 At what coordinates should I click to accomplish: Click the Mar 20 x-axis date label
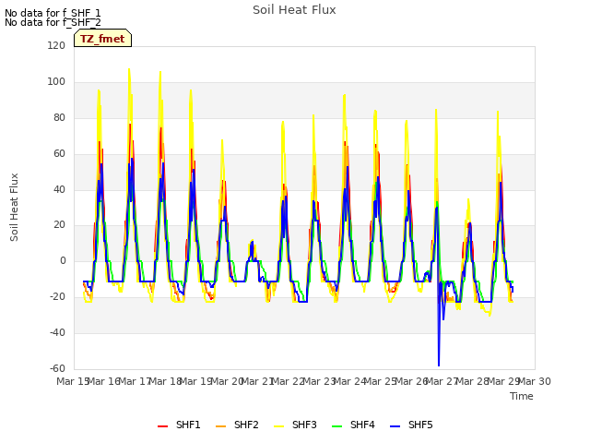[x=228, y=381]
